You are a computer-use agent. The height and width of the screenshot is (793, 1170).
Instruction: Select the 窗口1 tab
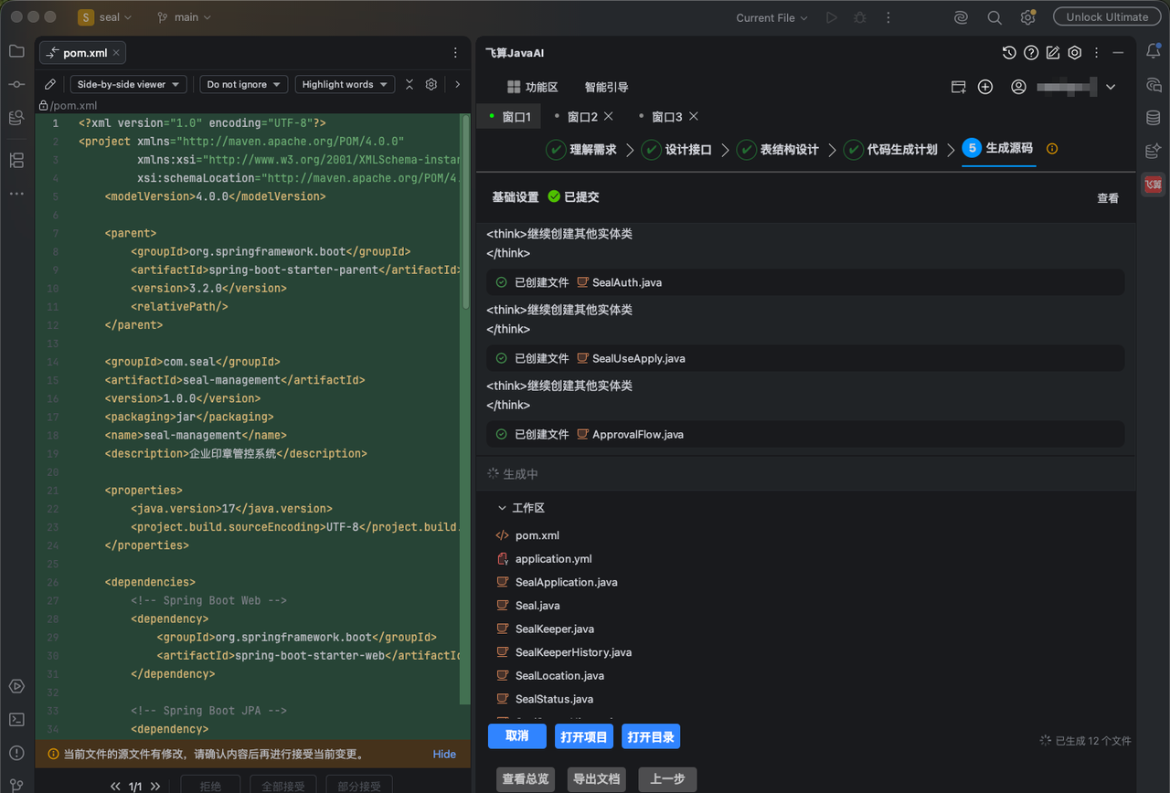click(x=509, y=117)
